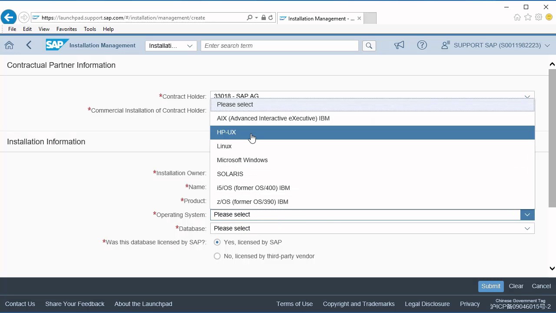Select AIX (Advanced Interactive eXecutive) IBM option
Viewport: 556px width, 313px height.
(372, 118)
